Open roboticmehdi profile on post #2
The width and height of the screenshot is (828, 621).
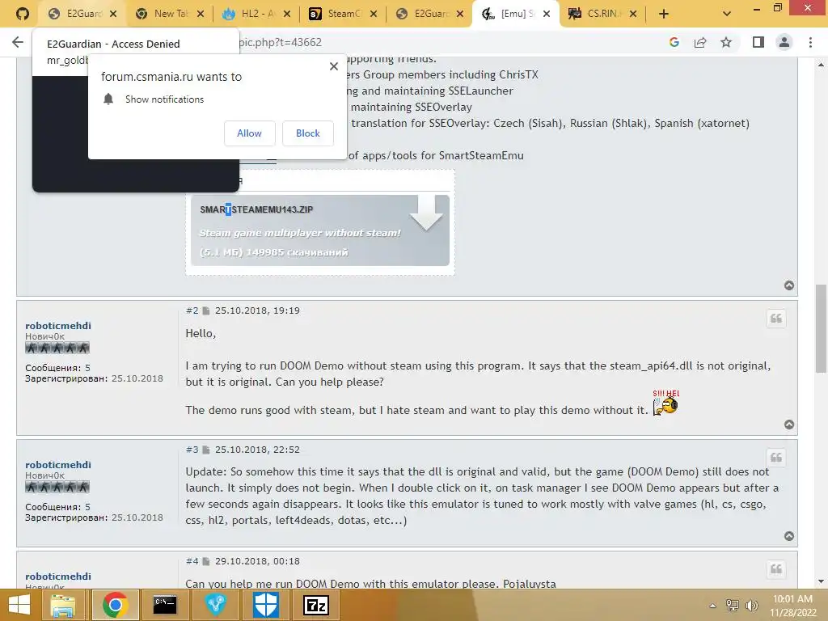[x=58, y=326]
